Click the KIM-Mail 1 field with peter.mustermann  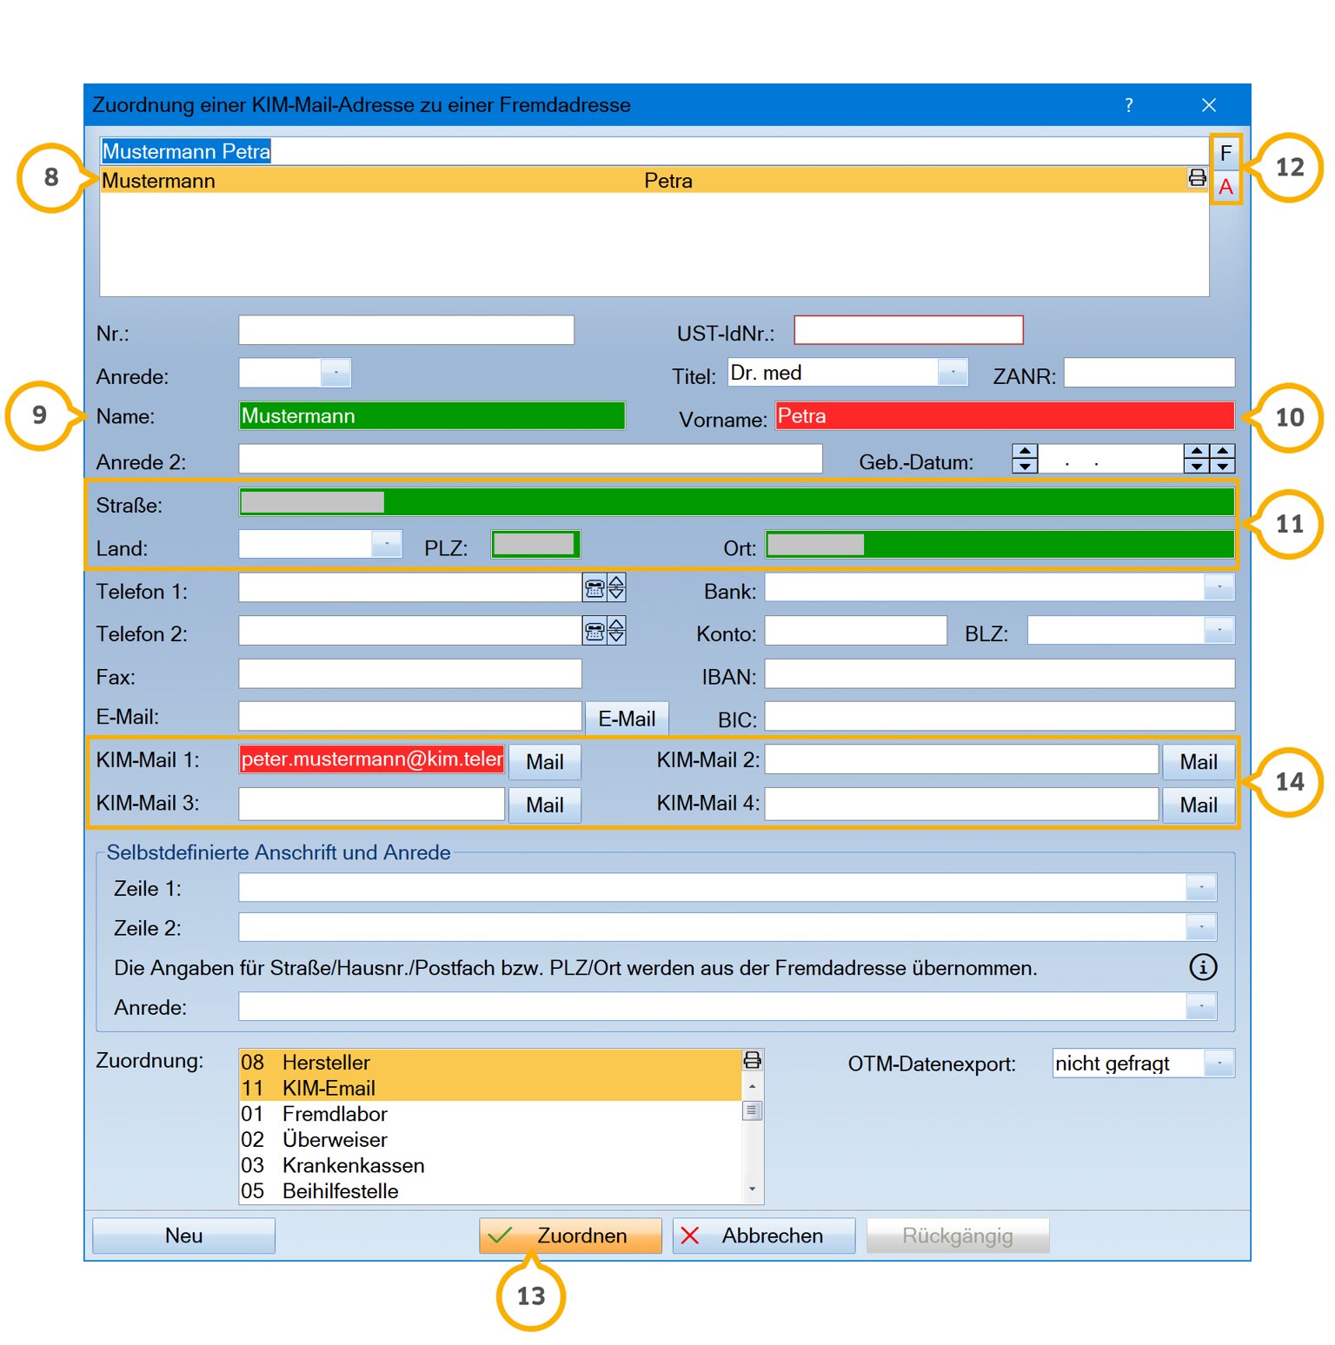pyautogui.click(x=372, y=759)
